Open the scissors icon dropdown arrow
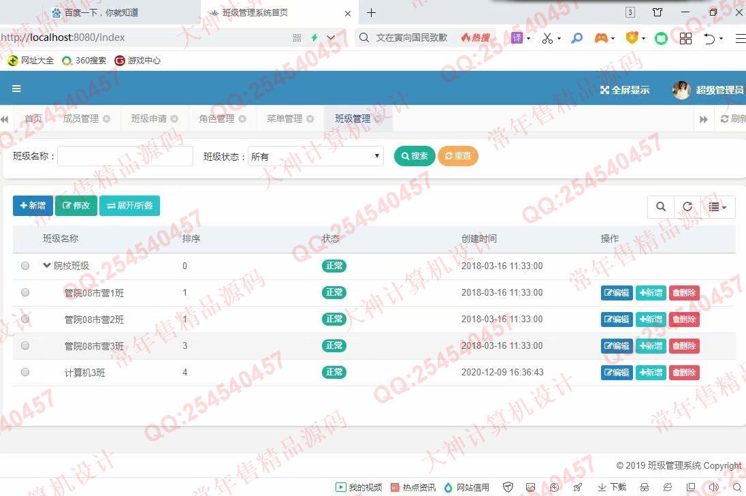746x496 pixels. click(559, 39)
